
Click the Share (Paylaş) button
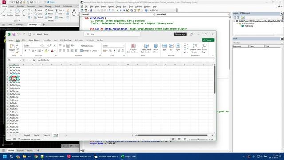208,40
